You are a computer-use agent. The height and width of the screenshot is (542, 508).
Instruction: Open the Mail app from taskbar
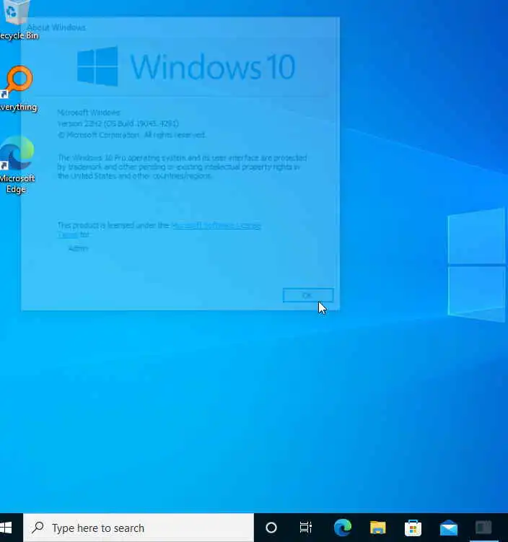pos(449,528)
